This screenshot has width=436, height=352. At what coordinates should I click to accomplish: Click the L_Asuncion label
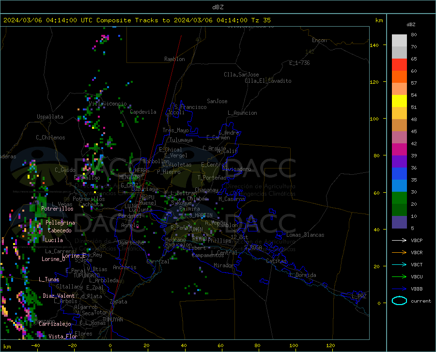point(243,113)
